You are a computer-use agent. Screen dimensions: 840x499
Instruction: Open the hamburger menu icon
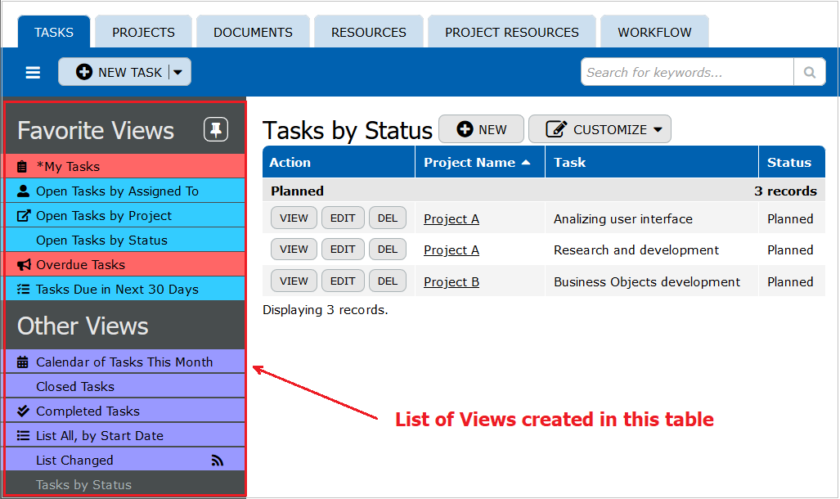(33, 72)
